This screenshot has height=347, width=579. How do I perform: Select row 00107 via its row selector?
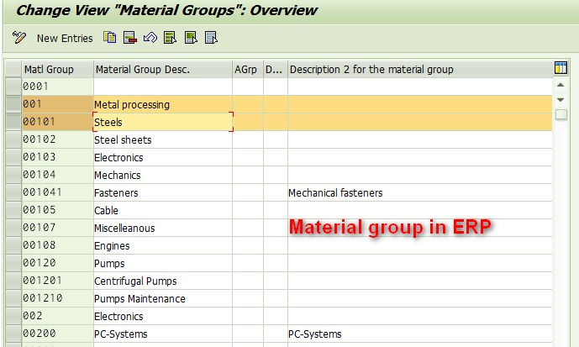(13, 228)
